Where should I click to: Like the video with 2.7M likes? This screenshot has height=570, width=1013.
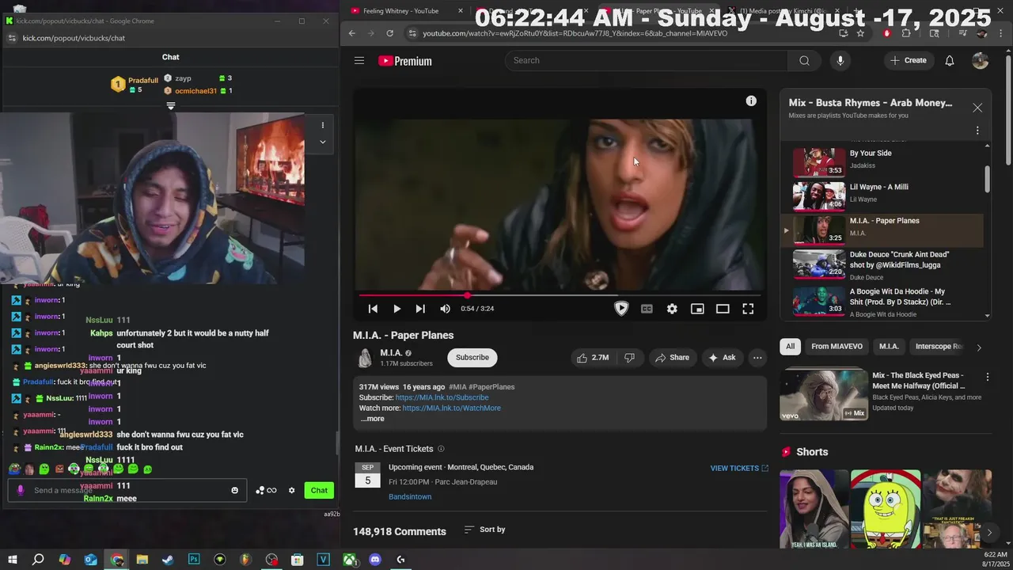click(x=593, y=358)
